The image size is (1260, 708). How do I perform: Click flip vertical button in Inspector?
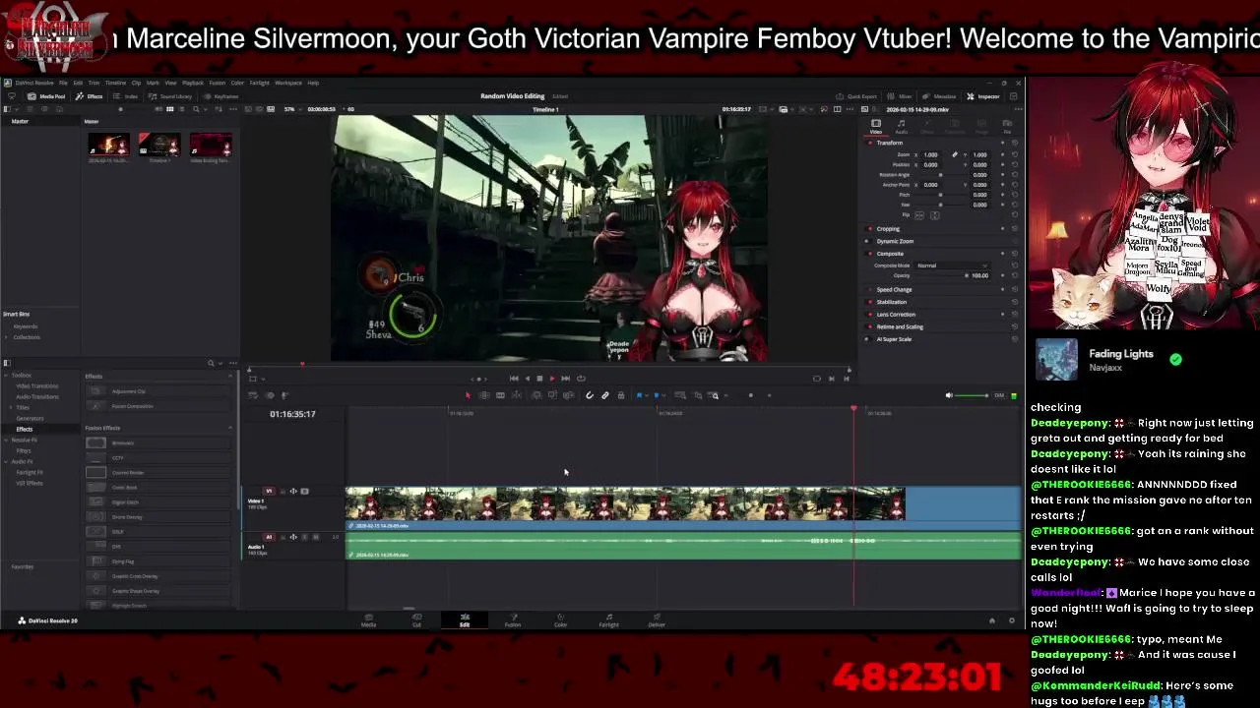(935, 215)
